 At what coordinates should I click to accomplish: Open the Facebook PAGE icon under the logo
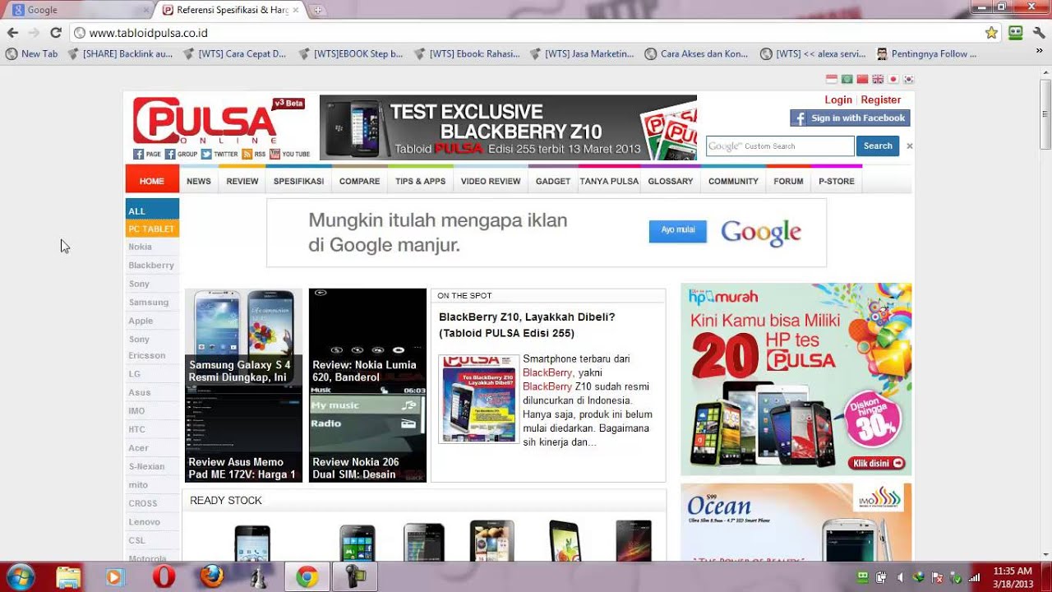point(147,154)
